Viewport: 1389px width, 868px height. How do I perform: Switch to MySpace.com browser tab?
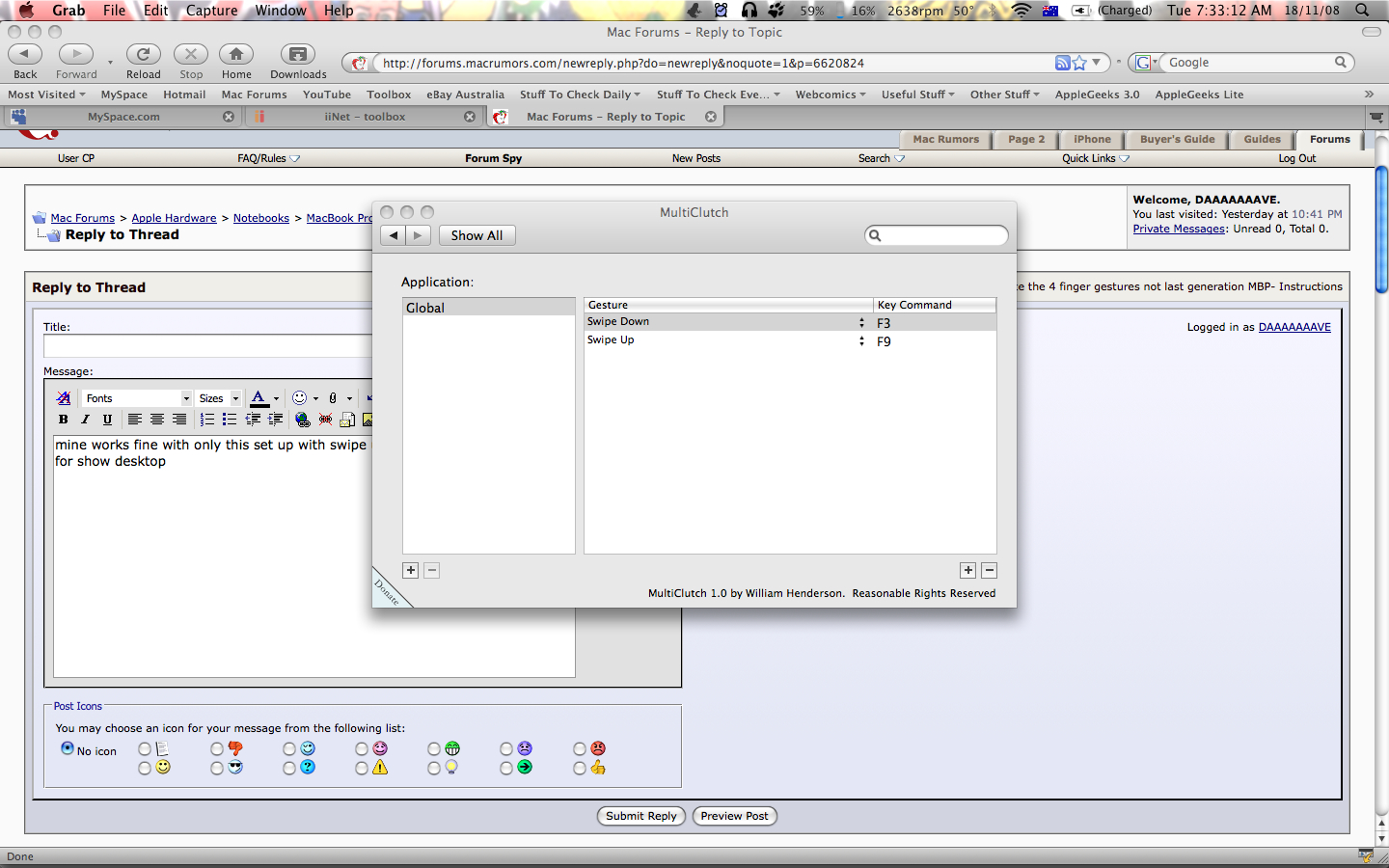(x=123, y=117)
